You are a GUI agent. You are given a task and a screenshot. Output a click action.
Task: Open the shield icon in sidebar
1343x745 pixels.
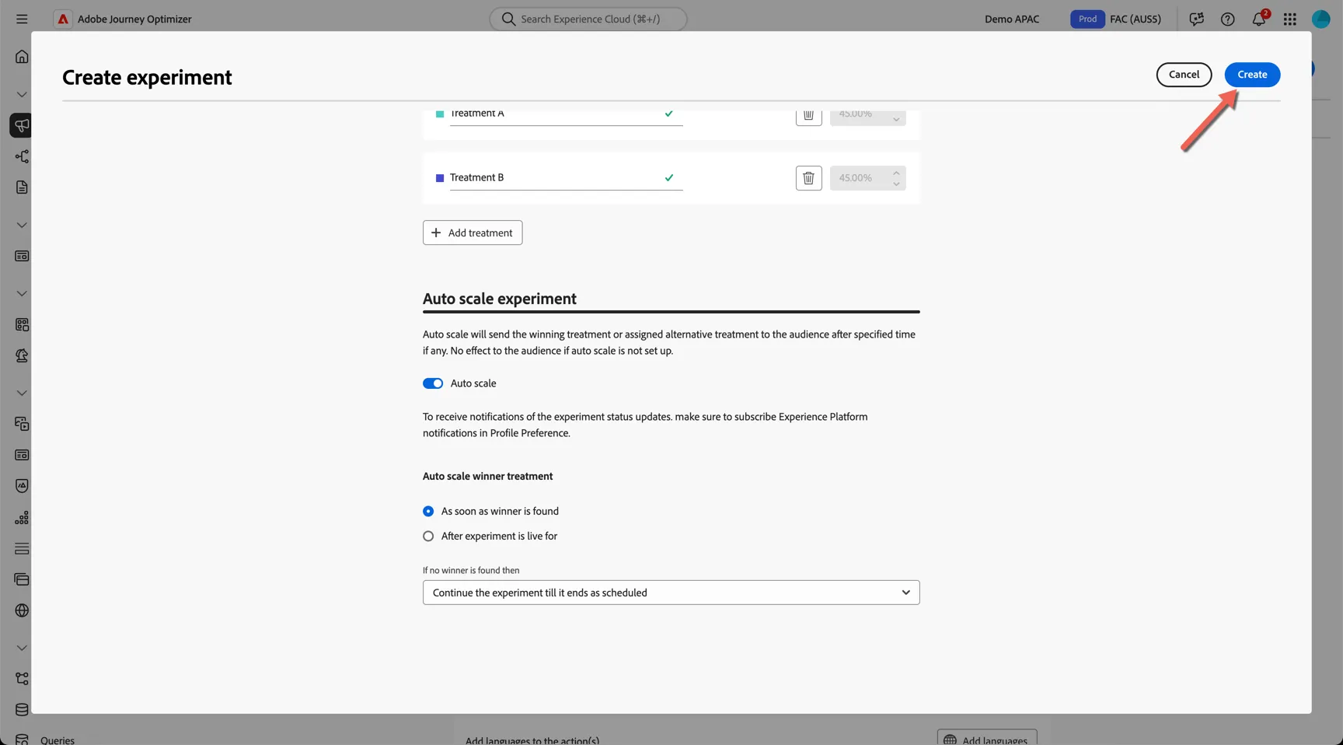pyautogui.click(x=22, y=486)
